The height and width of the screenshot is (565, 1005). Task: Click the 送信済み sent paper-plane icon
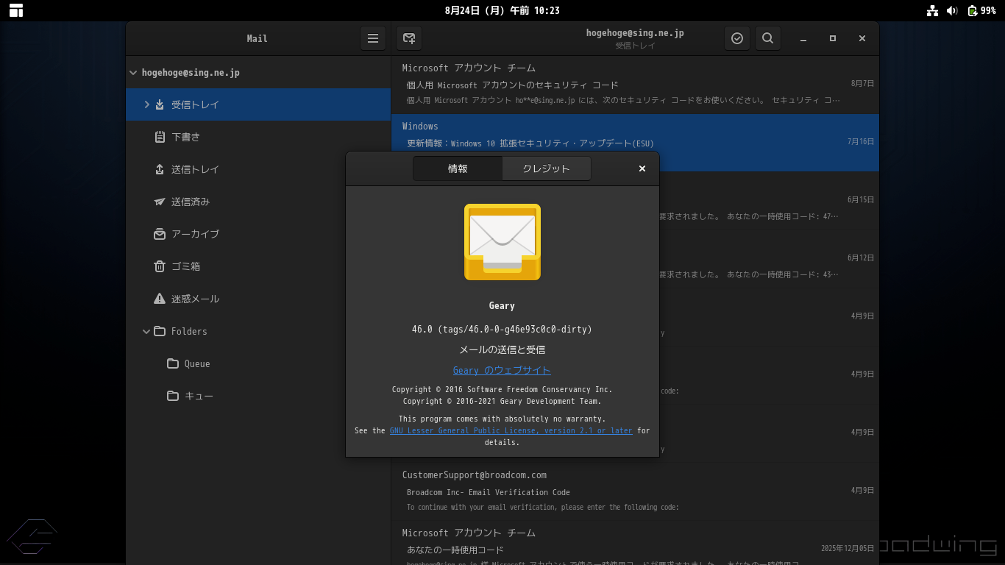[160, 202]
